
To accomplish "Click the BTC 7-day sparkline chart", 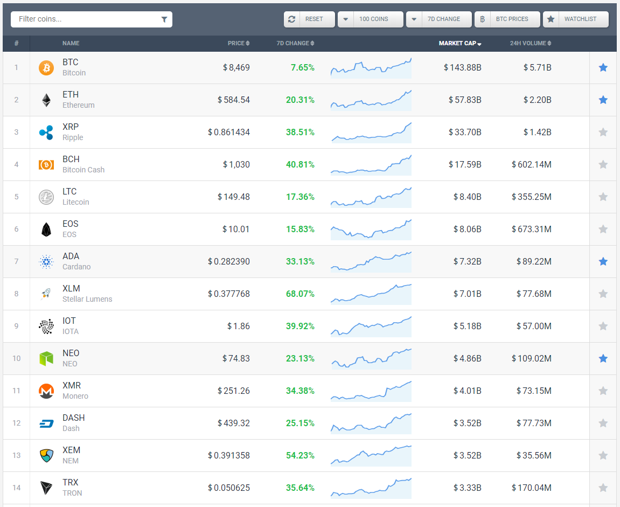I will [x=371, y=68].
